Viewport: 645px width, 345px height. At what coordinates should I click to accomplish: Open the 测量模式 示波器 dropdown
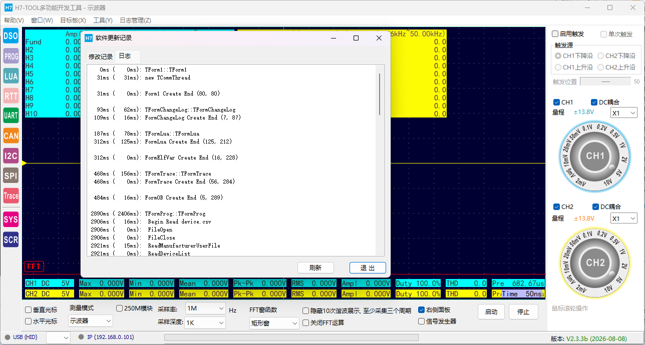(90, 320)
